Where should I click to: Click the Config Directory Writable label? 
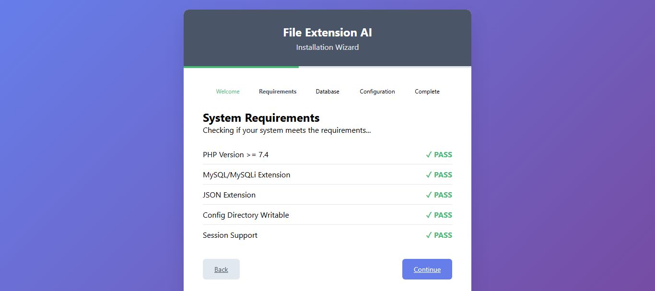246,215
